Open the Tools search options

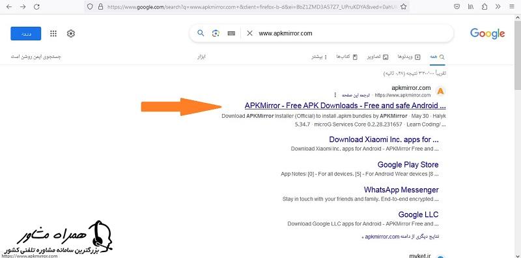coord(202,57)
